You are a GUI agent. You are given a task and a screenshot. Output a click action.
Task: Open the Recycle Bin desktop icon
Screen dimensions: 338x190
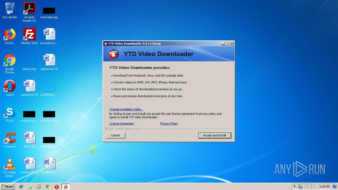point(10,11)
